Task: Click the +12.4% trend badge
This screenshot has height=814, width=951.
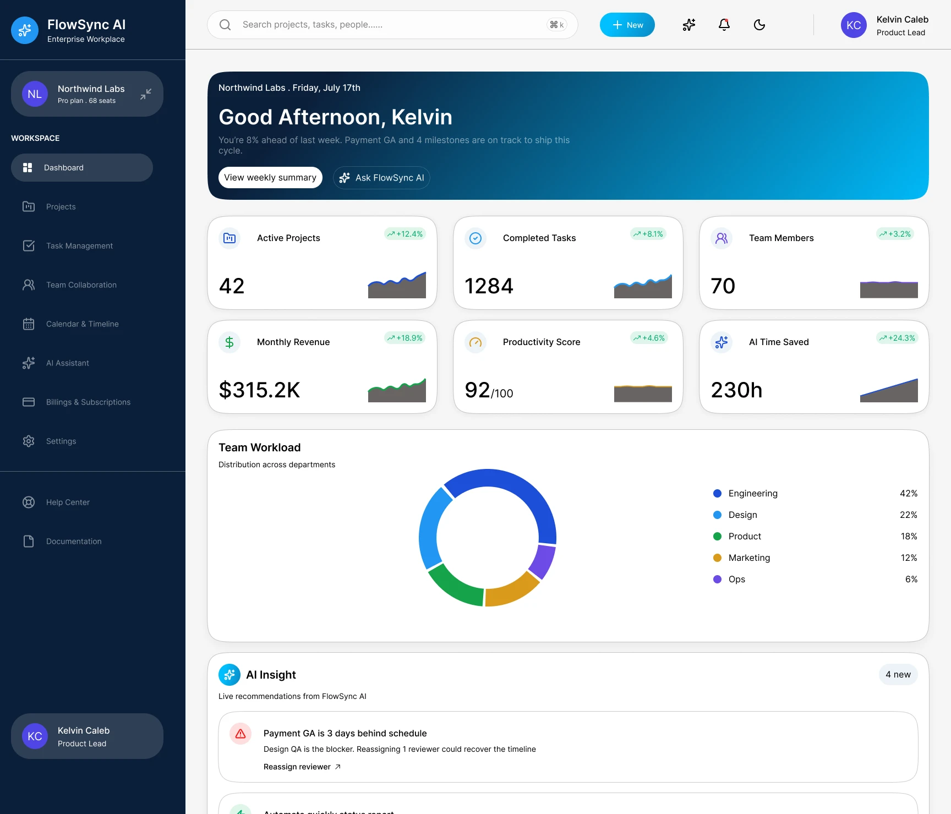Action: point(405,234)
